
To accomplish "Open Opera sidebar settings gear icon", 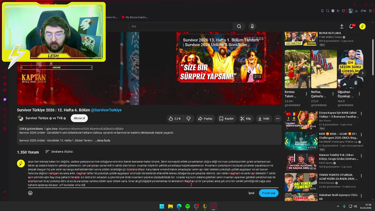I will [5, 129].
